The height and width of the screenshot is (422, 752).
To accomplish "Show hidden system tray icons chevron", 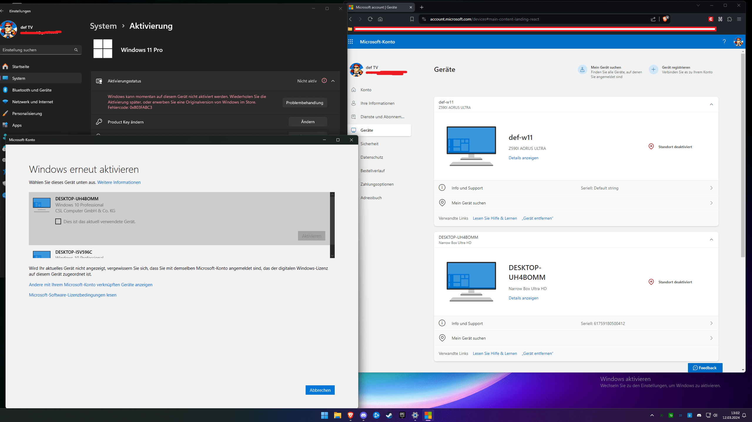I will pyautogui.click(x=652, y=415).
